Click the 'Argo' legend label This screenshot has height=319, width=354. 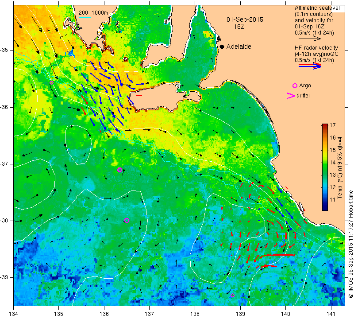[305, 86]
